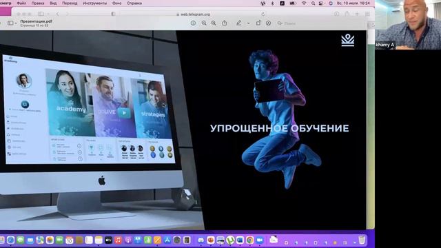The image size is (441, 248).
Task: Open Music from the Dock
Action: click(119, 240)
